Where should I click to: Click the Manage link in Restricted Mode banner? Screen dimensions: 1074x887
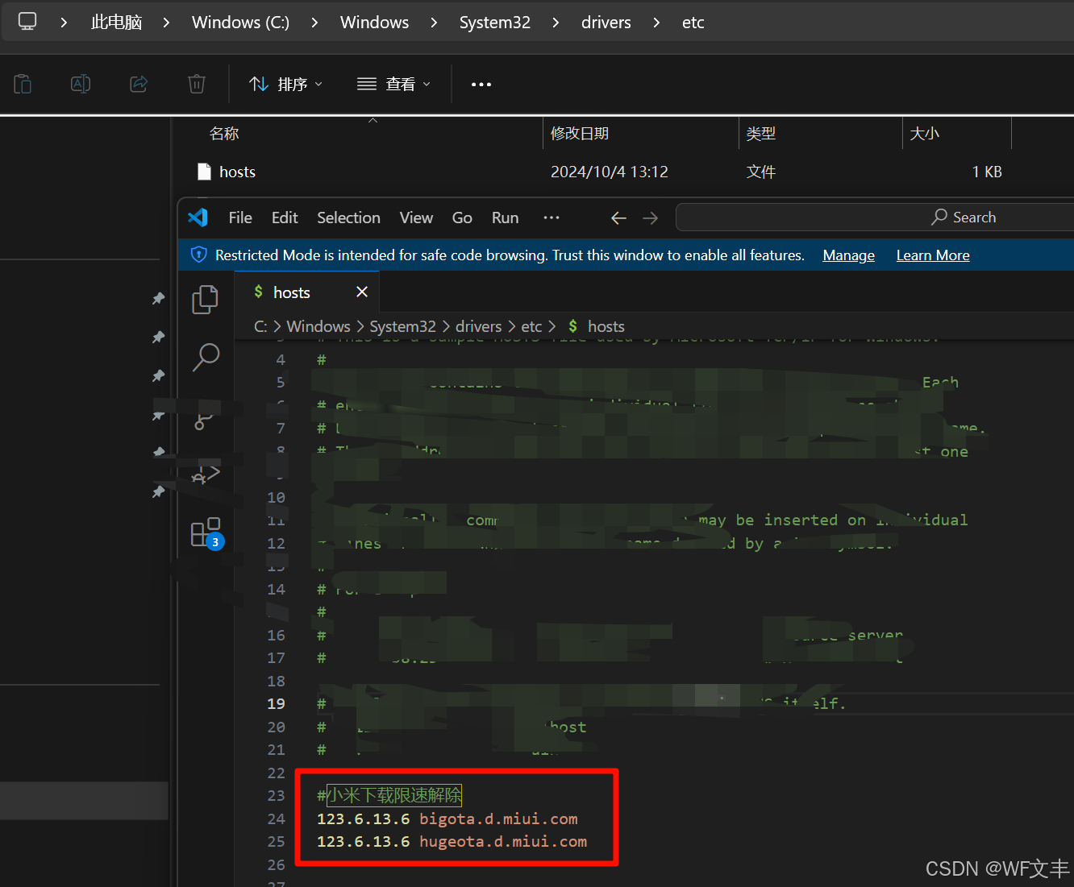pyautogui.click(x=848, y=255)
